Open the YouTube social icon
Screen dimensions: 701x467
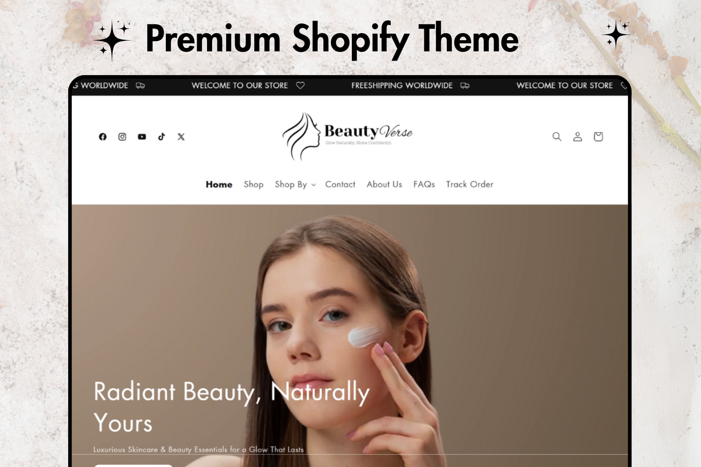(x=142, y=137)
